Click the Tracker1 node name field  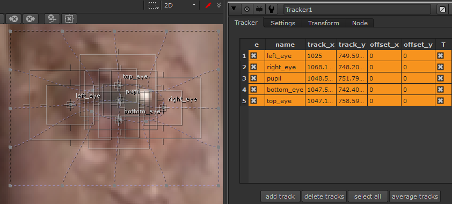357,10
